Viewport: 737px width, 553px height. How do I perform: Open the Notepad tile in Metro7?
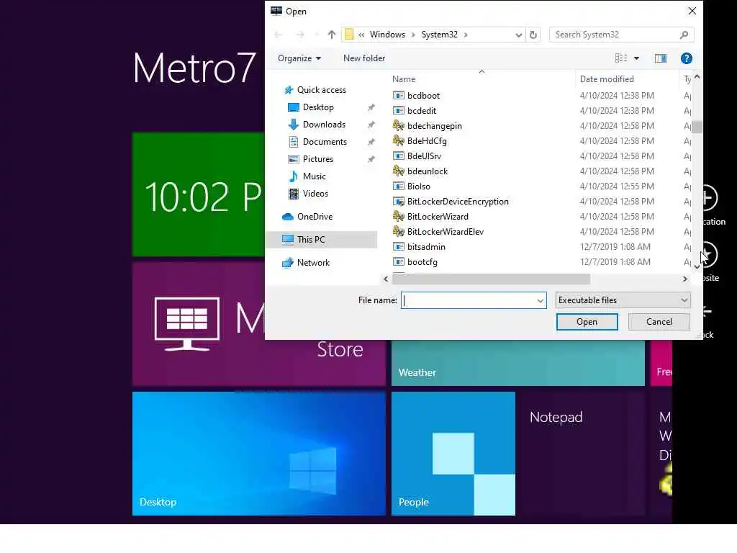point(582,454)
